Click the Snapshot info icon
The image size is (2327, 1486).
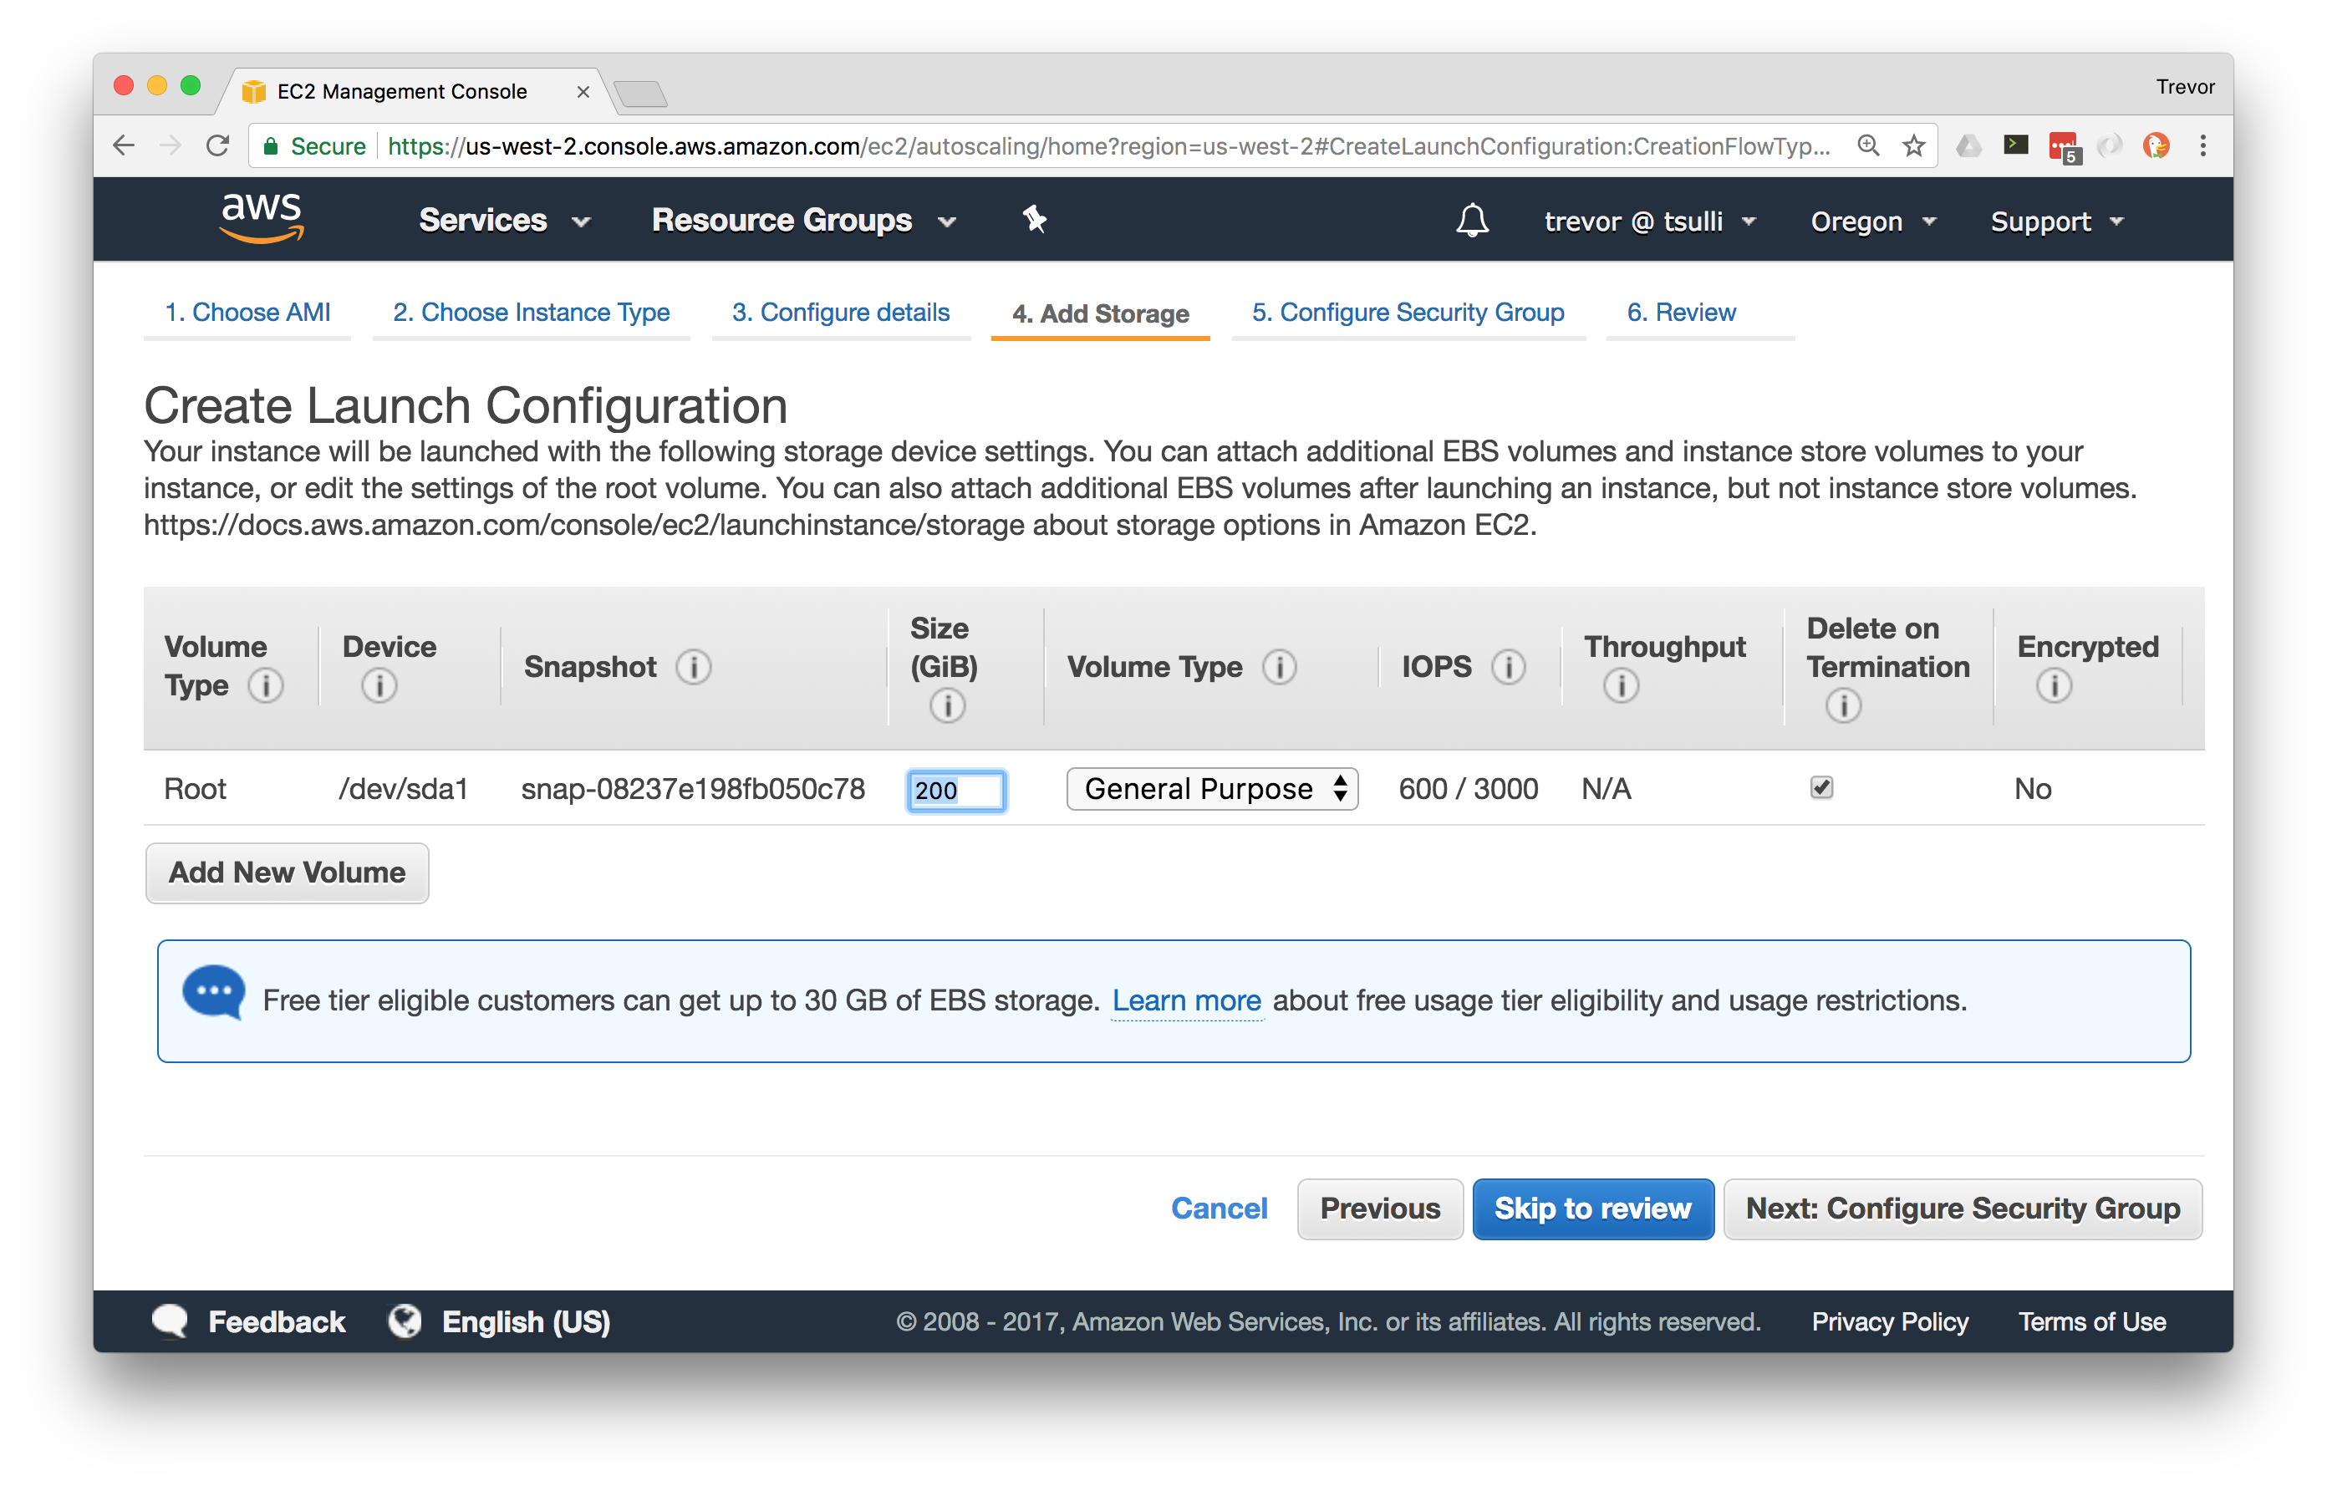pos(693,667)
